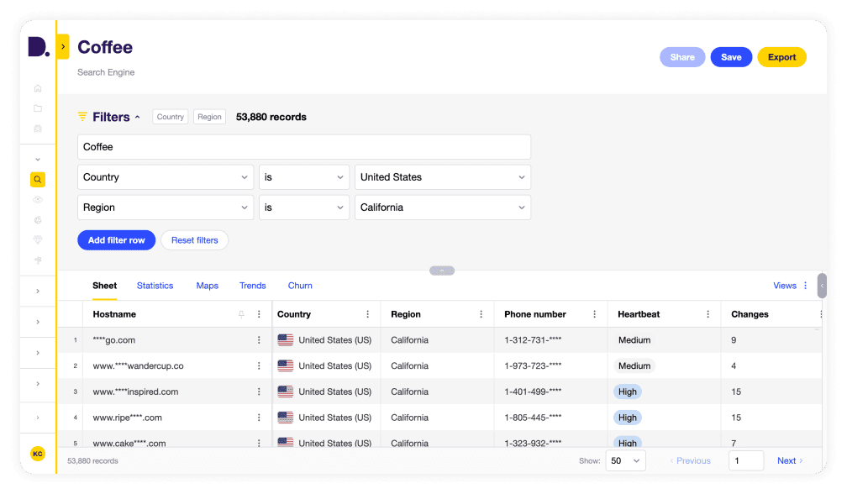Change the Show 50 rows dropdown
Image resolution: width=847 pixels, height=494 pixels.
click(x=626, y=460)
